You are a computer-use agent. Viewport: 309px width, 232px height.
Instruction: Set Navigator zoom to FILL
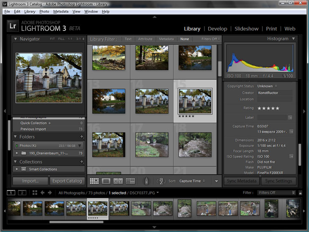pos(61,39)
